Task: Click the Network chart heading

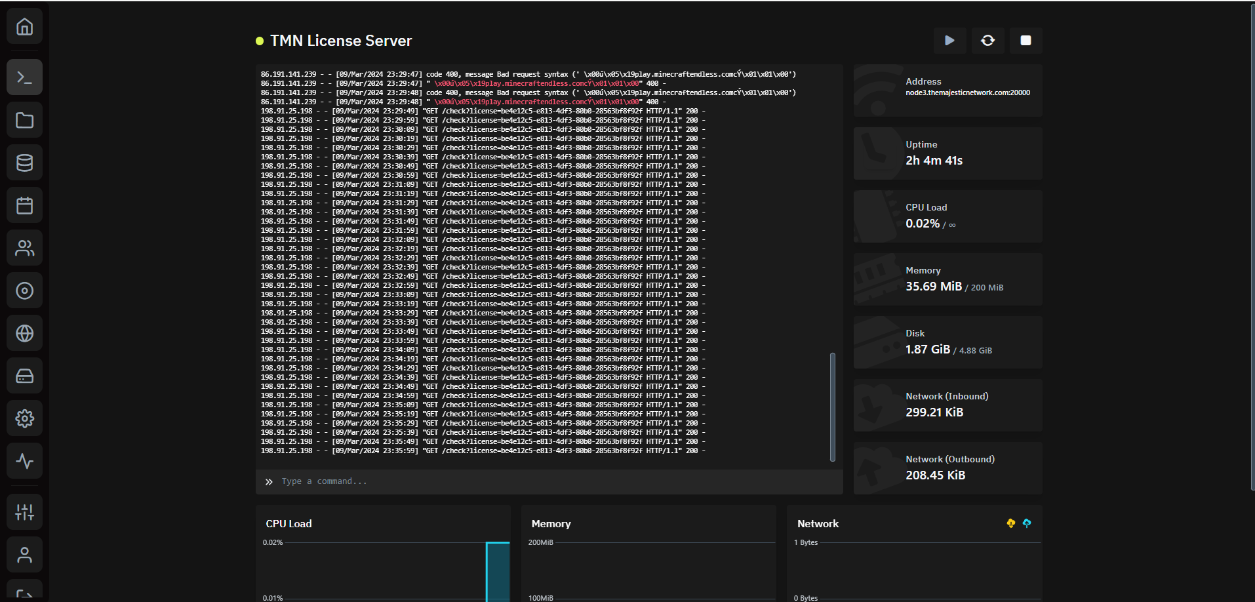Action: (818, 524)
